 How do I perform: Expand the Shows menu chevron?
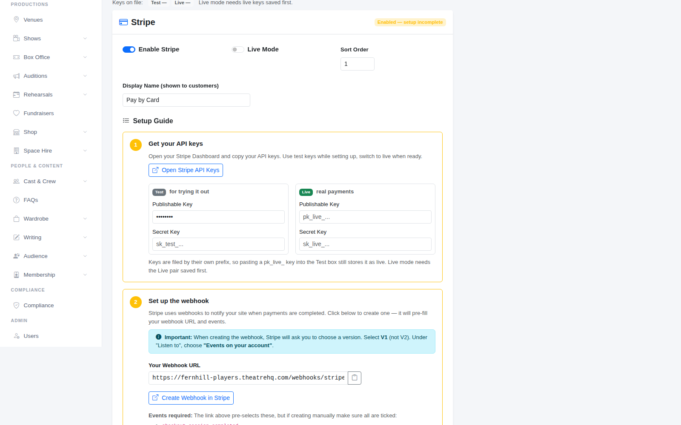click(x=85, y=38)
